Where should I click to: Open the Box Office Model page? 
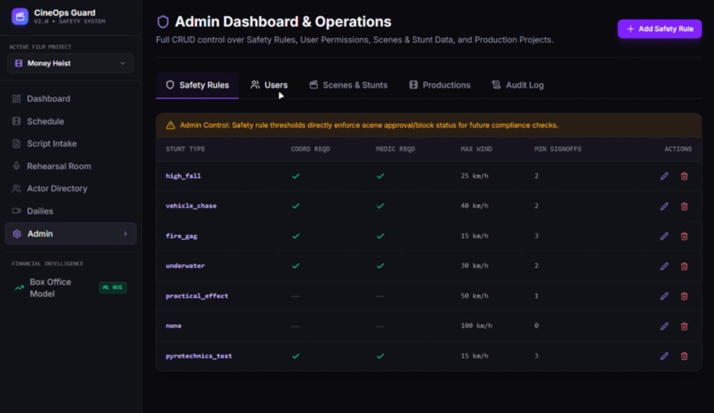point(70,287)
